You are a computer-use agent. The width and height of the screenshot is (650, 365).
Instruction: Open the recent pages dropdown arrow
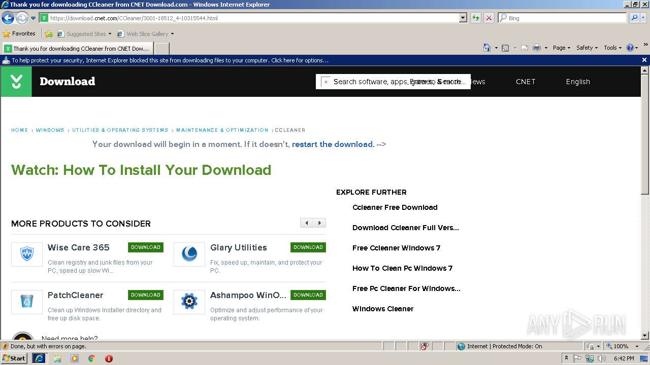coord(33,18)
